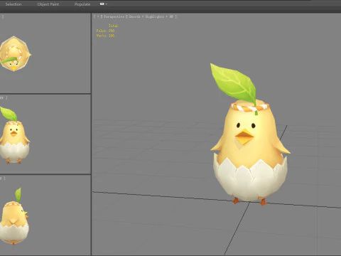Open the Perspective viewport label menu
Viewport: 341px width, 256px height.
pos(114,16)
